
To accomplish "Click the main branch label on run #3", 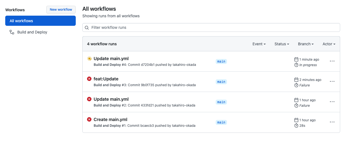I will coord(221,82).
